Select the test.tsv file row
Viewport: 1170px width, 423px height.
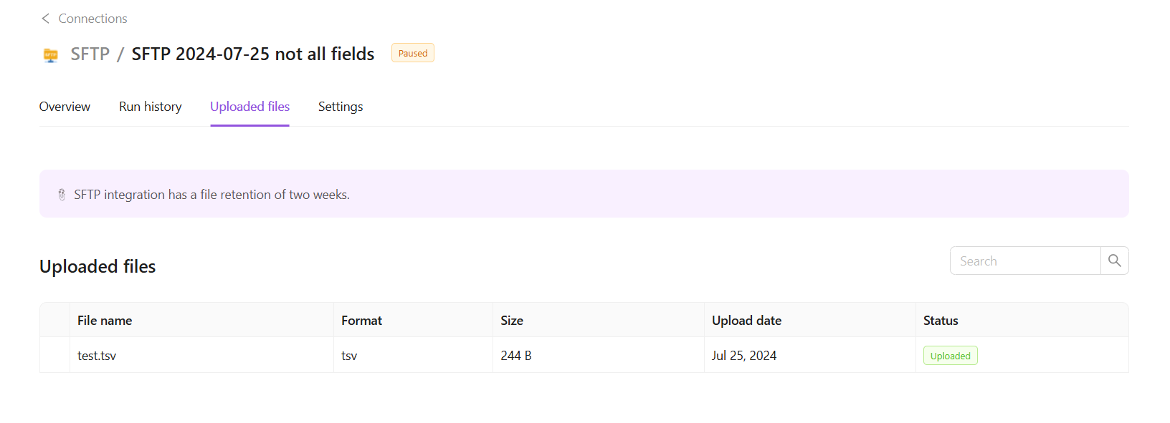click(x=97, y=356)
